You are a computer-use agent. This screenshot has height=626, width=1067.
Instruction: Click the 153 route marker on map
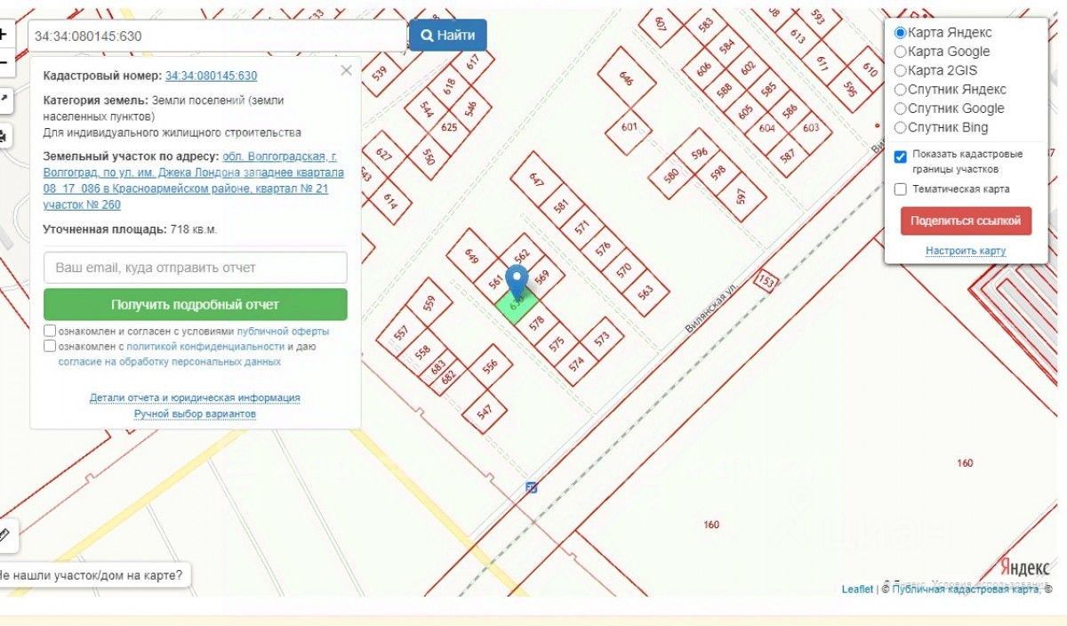[x=765, y=280]
